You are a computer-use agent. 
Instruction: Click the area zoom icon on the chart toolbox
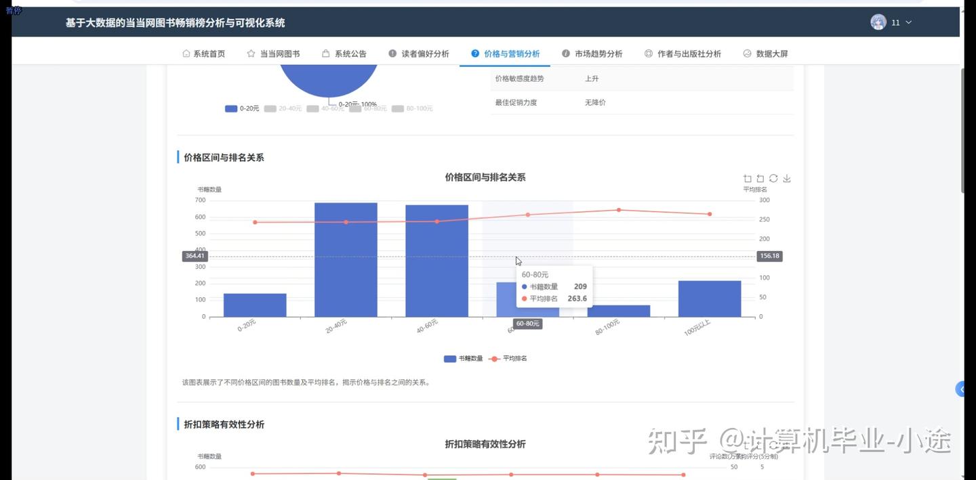[747, 178]
